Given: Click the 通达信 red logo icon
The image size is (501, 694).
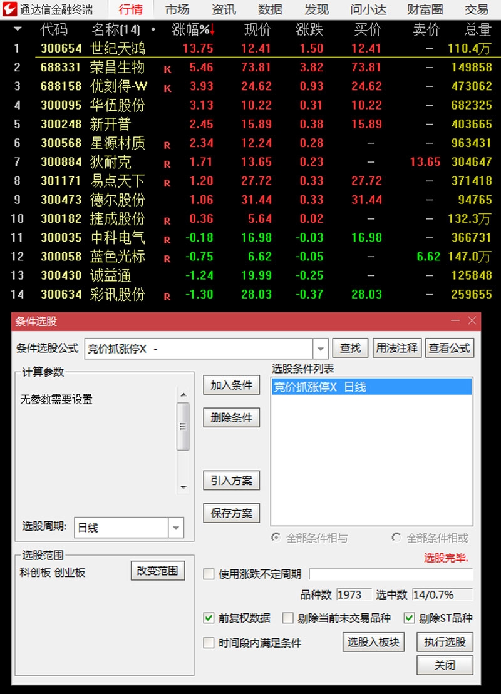Looking at the screenshot, I should pos(9,9).
